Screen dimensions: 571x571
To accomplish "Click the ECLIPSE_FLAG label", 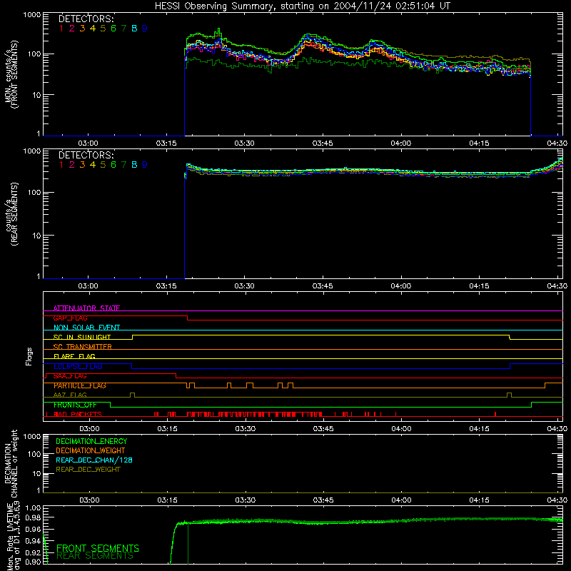I will [x=78, y=366].
